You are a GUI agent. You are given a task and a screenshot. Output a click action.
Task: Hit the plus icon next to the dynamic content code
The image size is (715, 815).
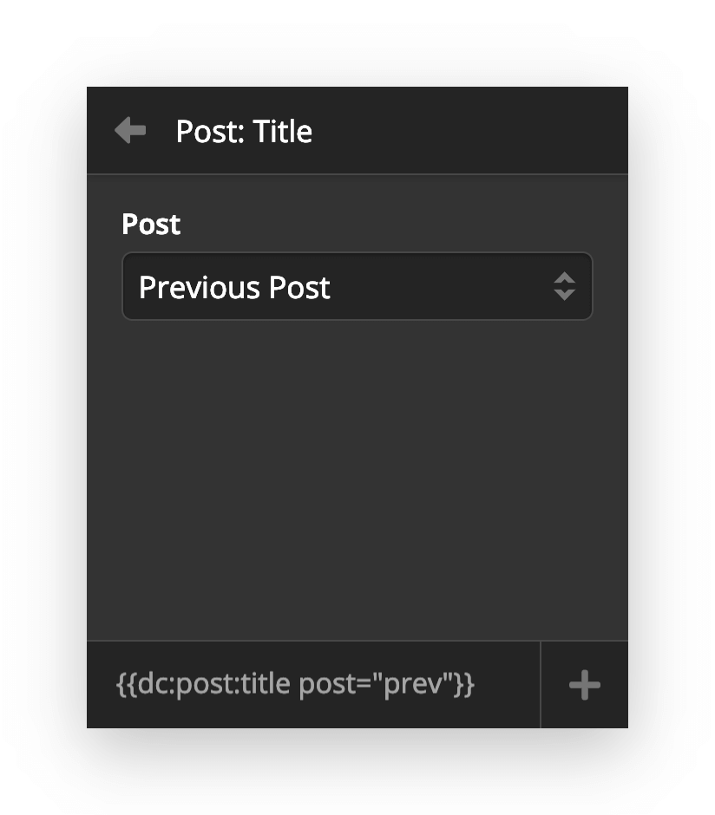tap(584, 684)
